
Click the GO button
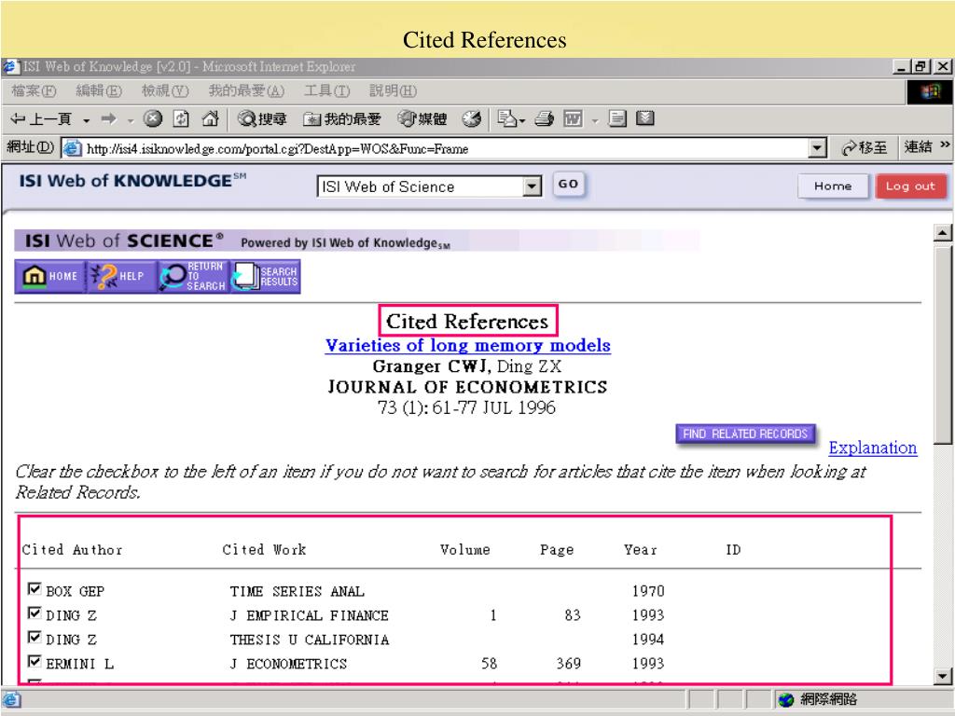click(568, 184)
